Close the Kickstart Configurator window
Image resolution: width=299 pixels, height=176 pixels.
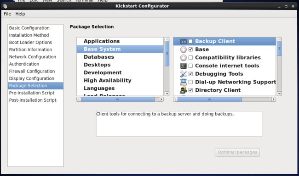click(x=293, y=6)
